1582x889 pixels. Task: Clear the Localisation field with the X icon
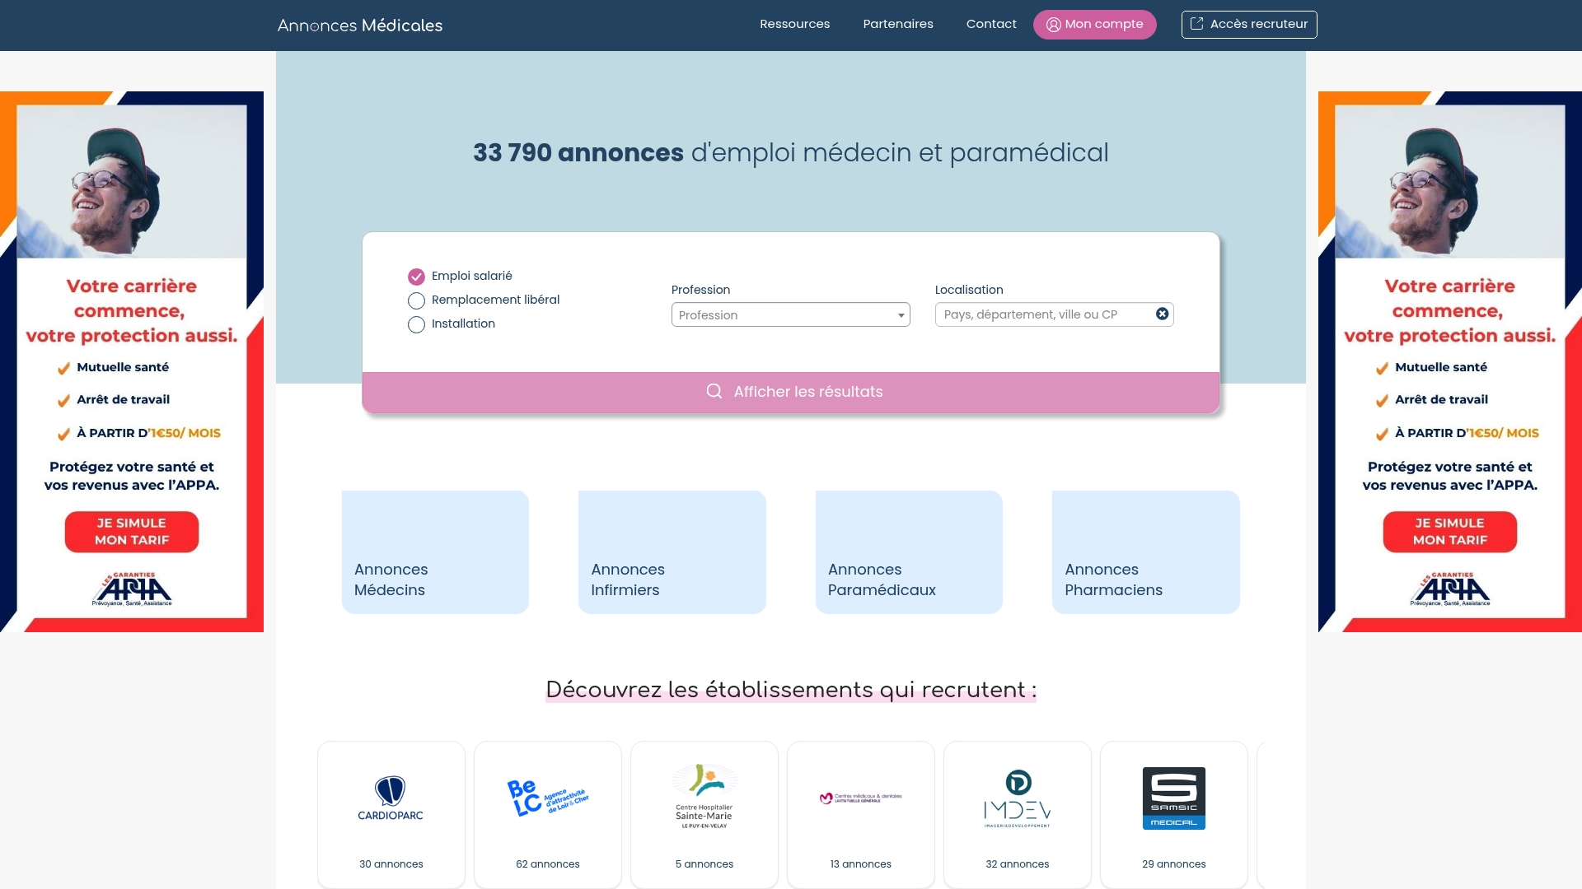click(1162, 314)
